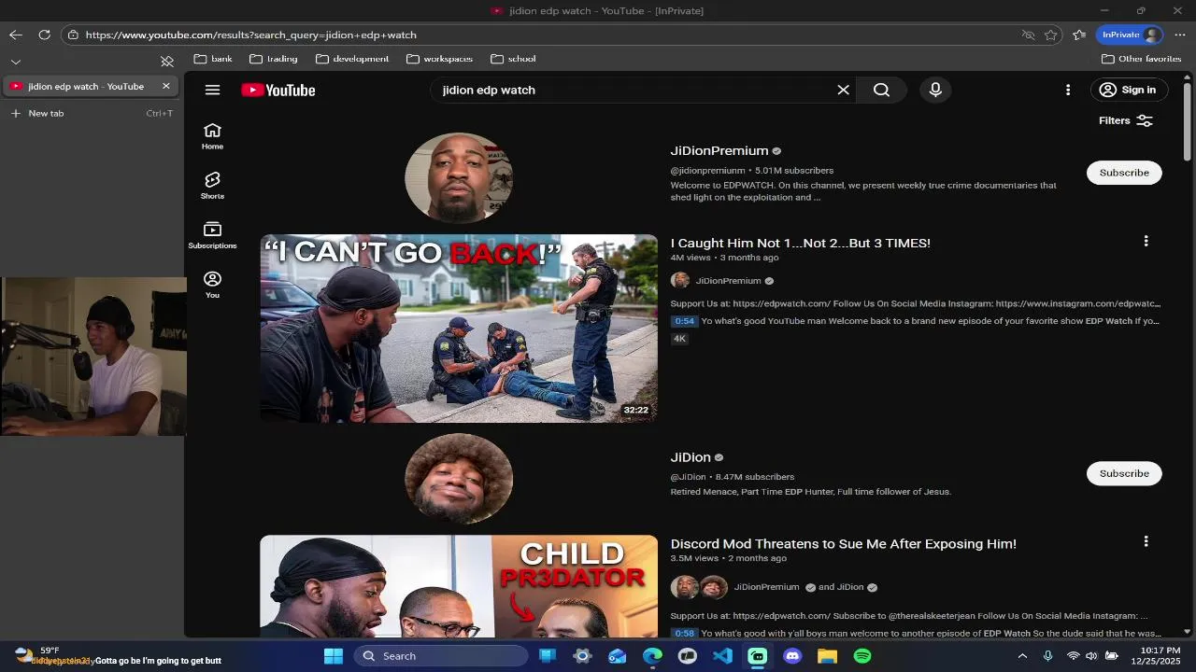
Task: Open YouTube settings three-dot menu
Action: click(x=1068, y=90)
